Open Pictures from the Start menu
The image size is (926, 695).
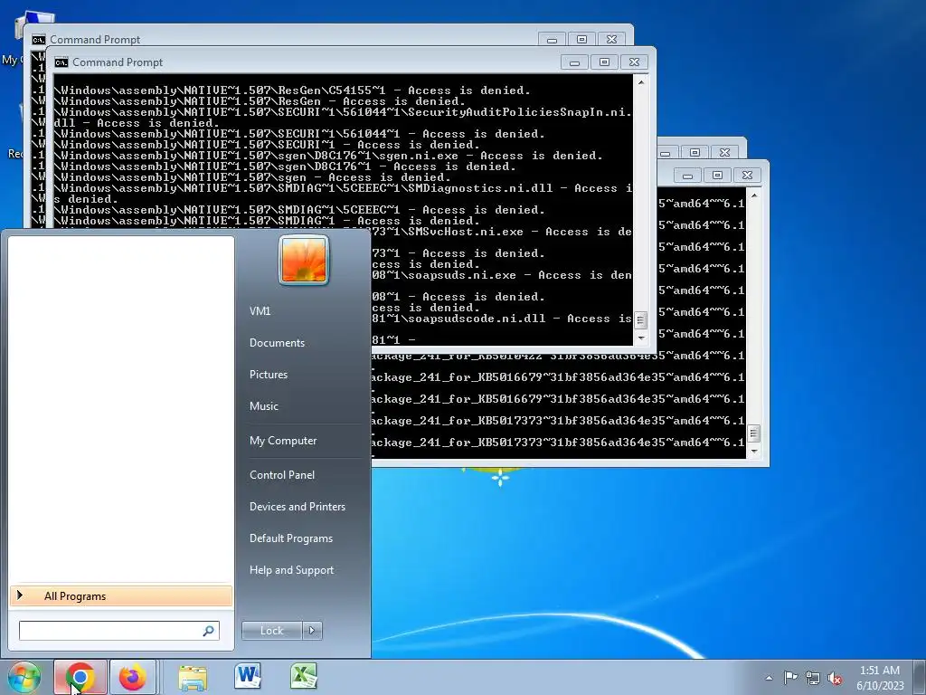point(268,375)
